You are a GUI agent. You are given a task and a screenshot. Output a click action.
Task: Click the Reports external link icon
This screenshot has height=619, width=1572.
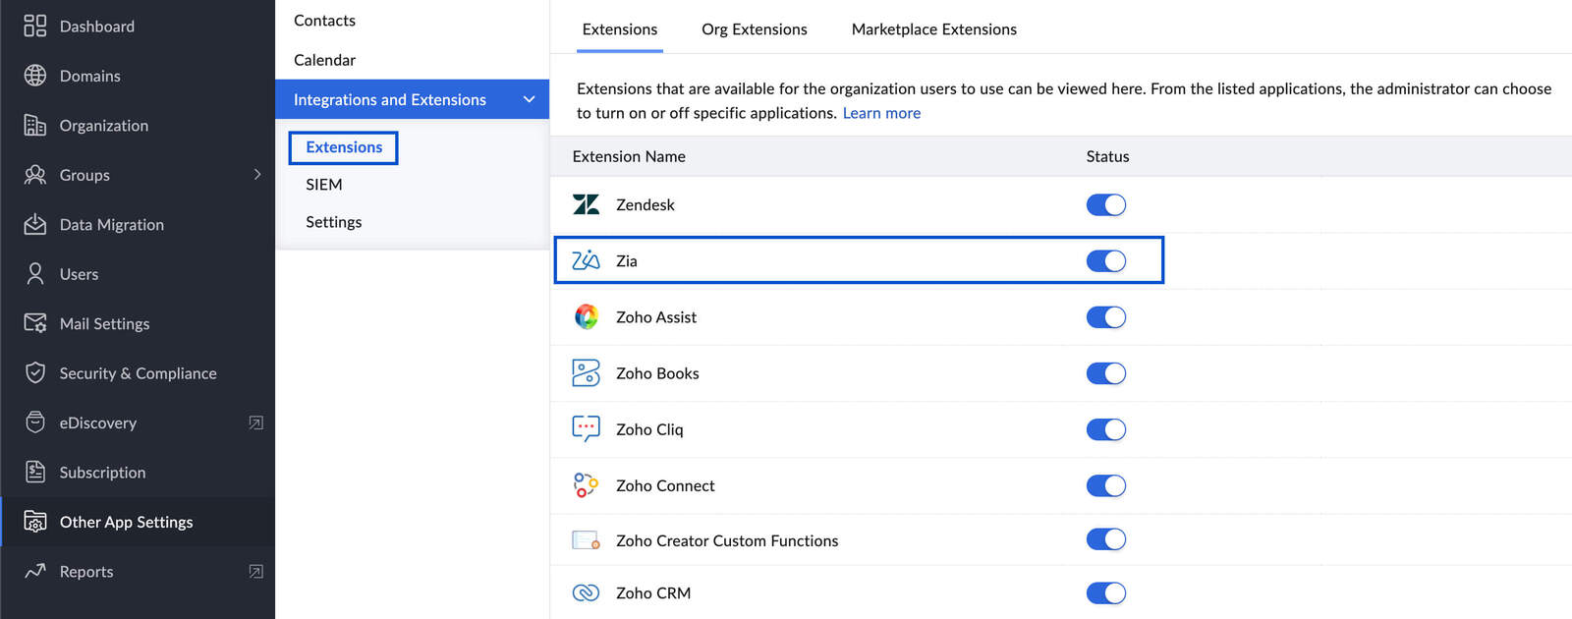256,571
